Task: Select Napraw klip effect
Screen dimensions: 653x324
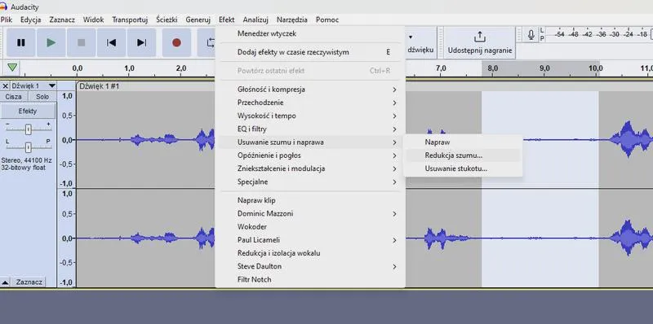Action: click(x=310, y=200)
